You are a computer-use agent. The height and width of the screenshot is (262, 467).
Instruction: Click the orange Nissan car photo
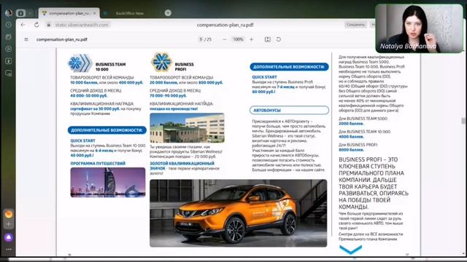[x=239, y=213]
